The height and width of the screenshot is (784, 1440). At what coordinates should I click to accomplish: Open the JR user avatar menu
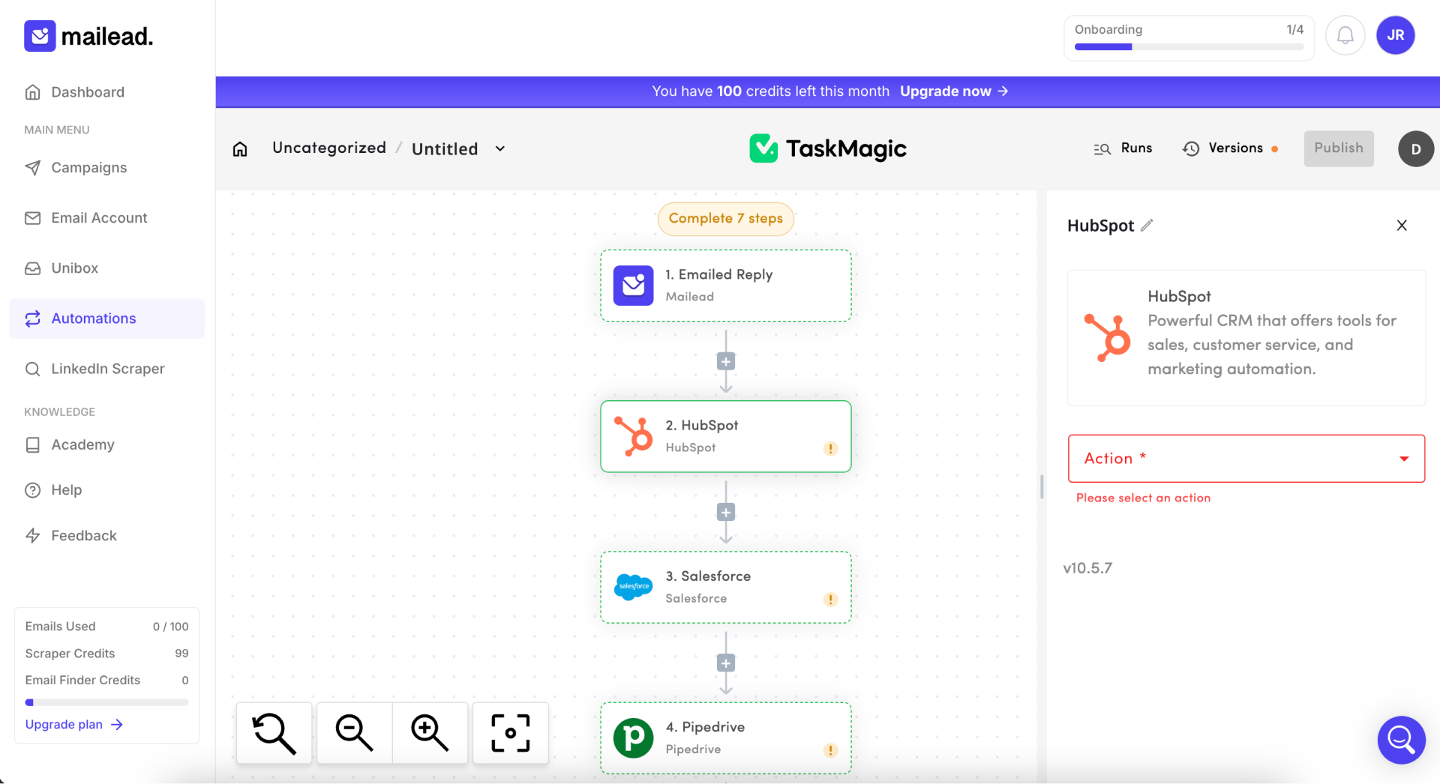[1395, 35]
